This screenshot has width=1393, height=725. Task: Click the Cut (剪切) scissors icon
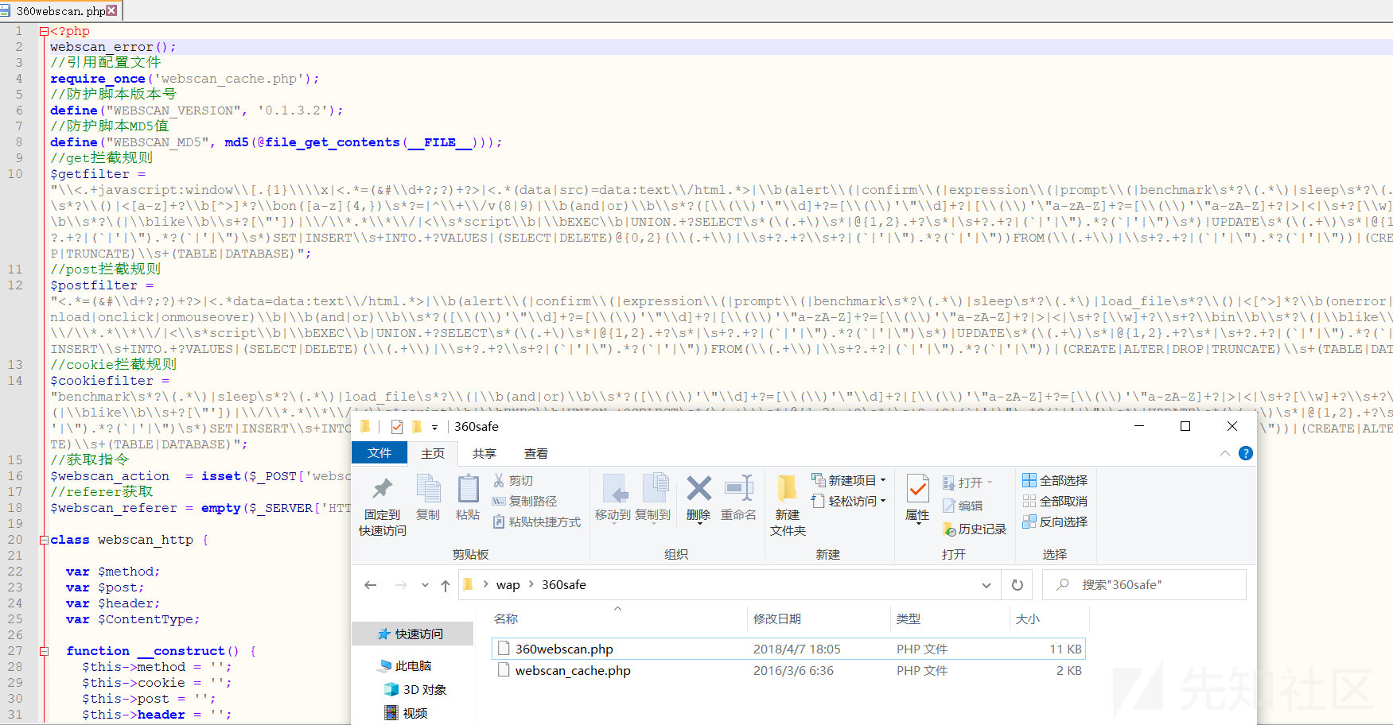click(x=499, y=480)
